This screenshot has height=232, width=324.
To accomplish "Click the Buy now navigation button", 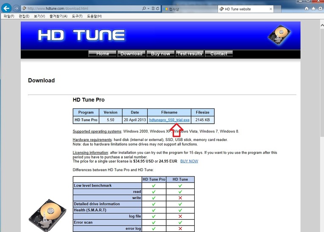I will [x=161, y=54].
